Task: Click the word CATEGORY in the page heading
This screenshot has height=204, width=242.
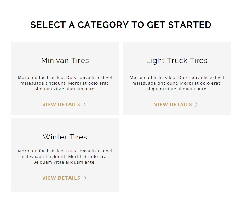Action: tap(103, 25)
